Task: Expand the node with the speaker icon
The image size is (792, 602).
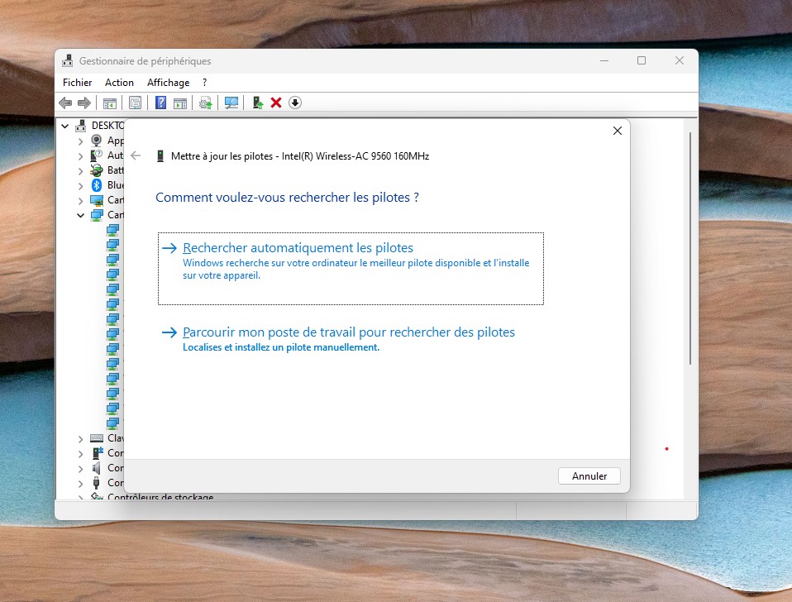Action: 80,469
